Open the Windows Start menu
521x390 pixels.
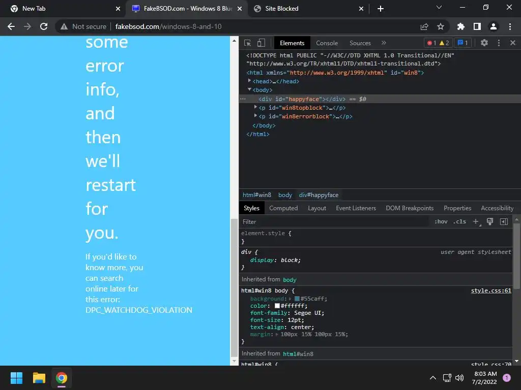point(16,378)
